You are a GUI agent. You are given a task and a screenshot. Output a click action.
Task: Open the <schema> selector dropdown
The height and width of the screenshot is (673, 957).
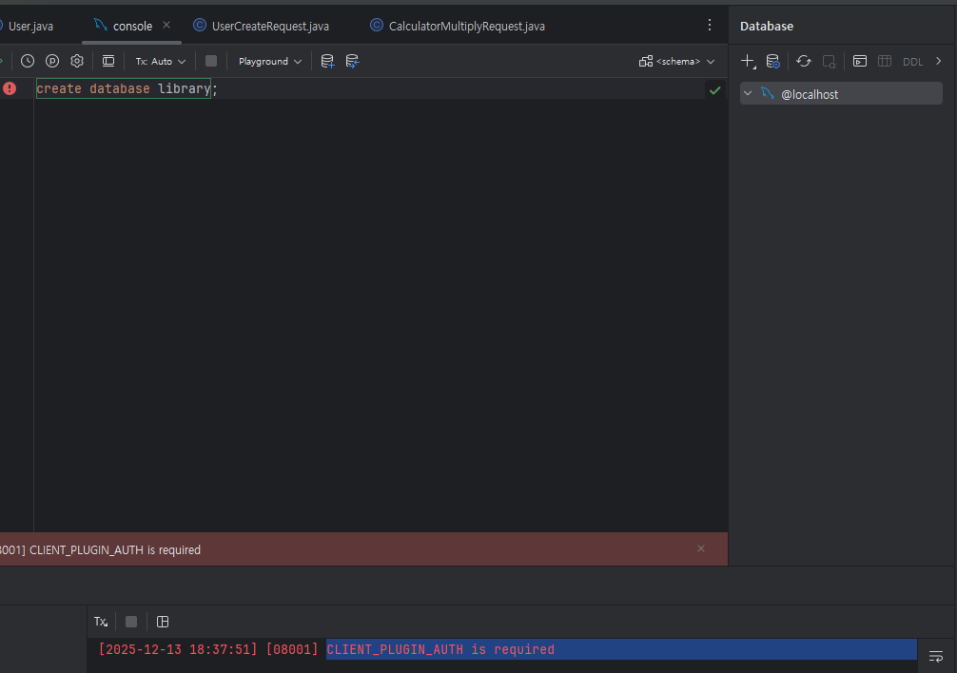click(677, 62)
